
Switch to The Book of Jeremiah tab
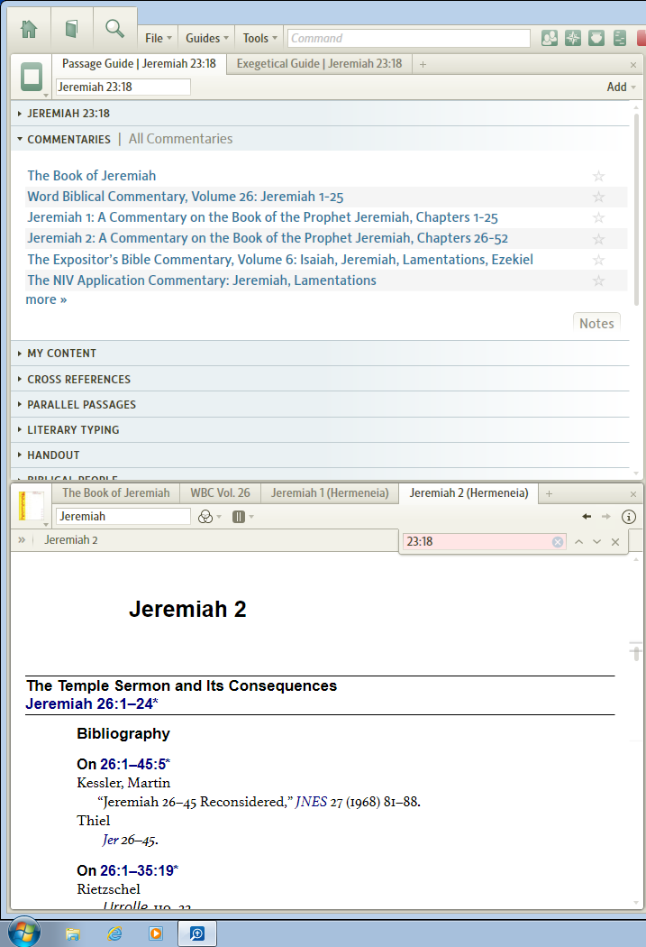[116, 492]
